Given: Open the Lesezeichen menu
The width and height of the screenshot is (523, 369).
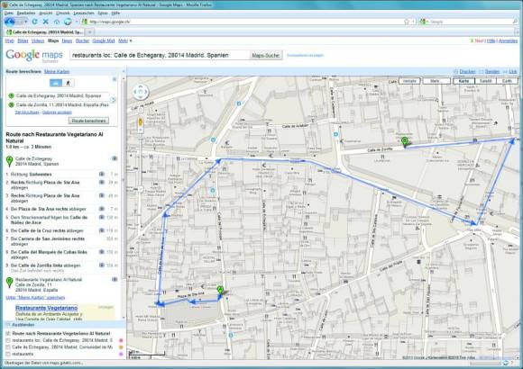Looking at the screenshot, I should tap(84, 13).
